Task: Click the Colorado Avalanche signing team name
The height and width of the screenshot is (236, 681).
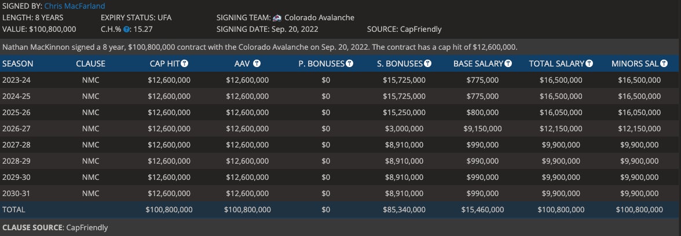Action: pyautogui.click(x=319, y=18)
